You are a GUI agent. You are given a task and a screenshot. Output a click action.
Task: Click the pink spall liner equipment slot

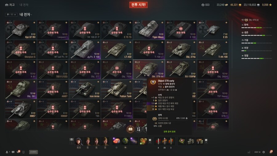click(x=116, y=141)
